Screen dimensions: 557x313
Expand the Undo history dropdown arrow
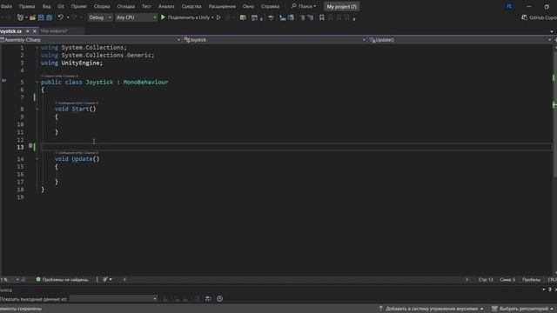tap(68, 17)
